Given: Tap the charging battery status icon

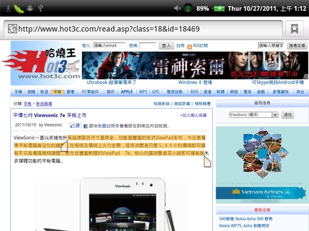Looking at the screenshot, I should coord(219,9).
